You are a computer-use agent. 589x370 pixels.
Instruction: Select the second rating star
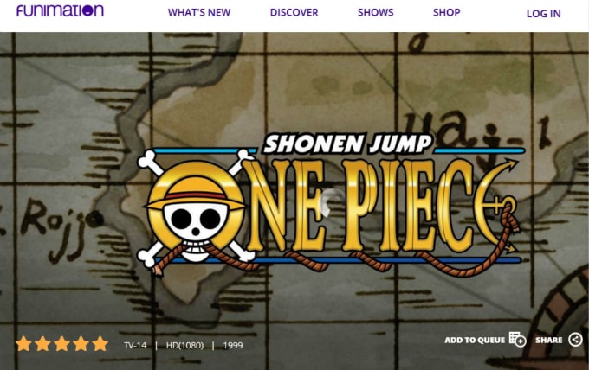click(42, 344)
